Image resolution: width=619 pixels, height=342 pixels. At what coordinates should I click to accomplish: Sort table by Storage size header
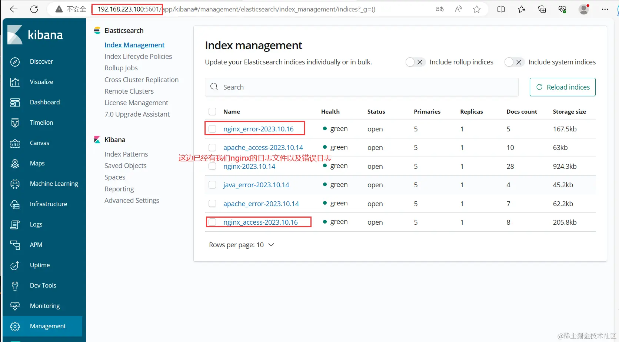[569, 111]
